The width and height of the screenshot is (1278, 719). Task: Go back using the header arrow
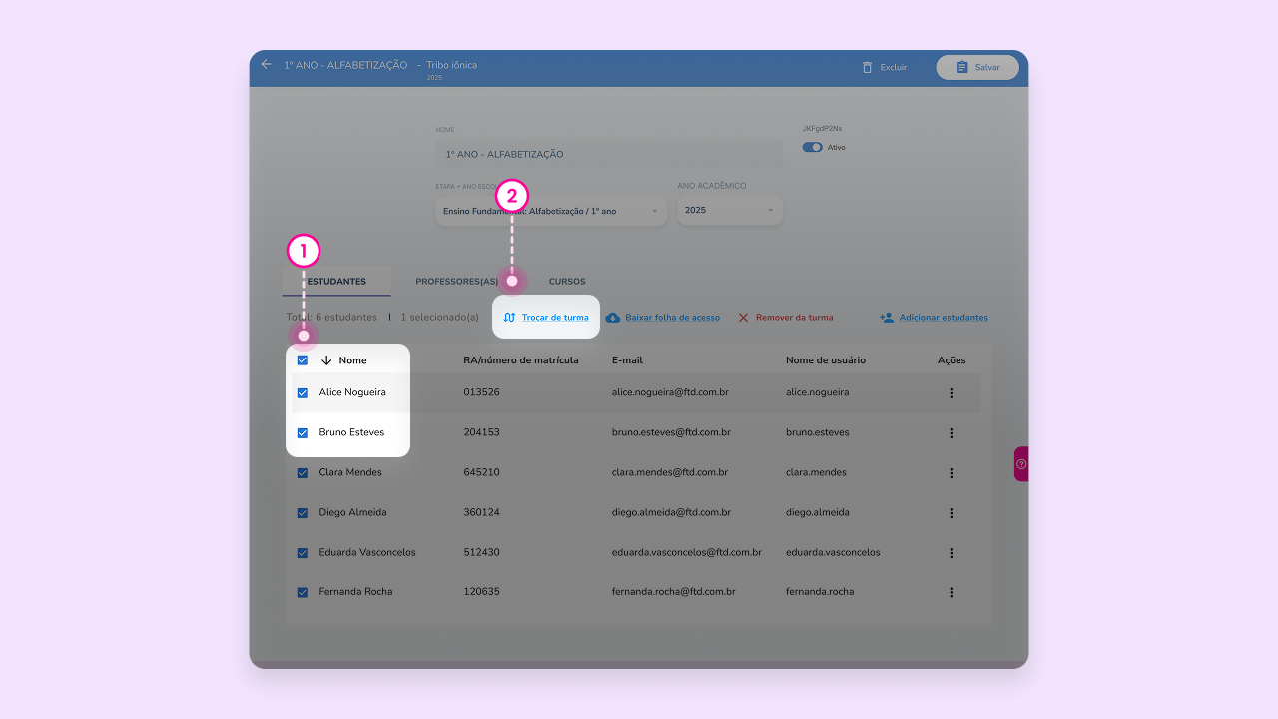(266, 64)
